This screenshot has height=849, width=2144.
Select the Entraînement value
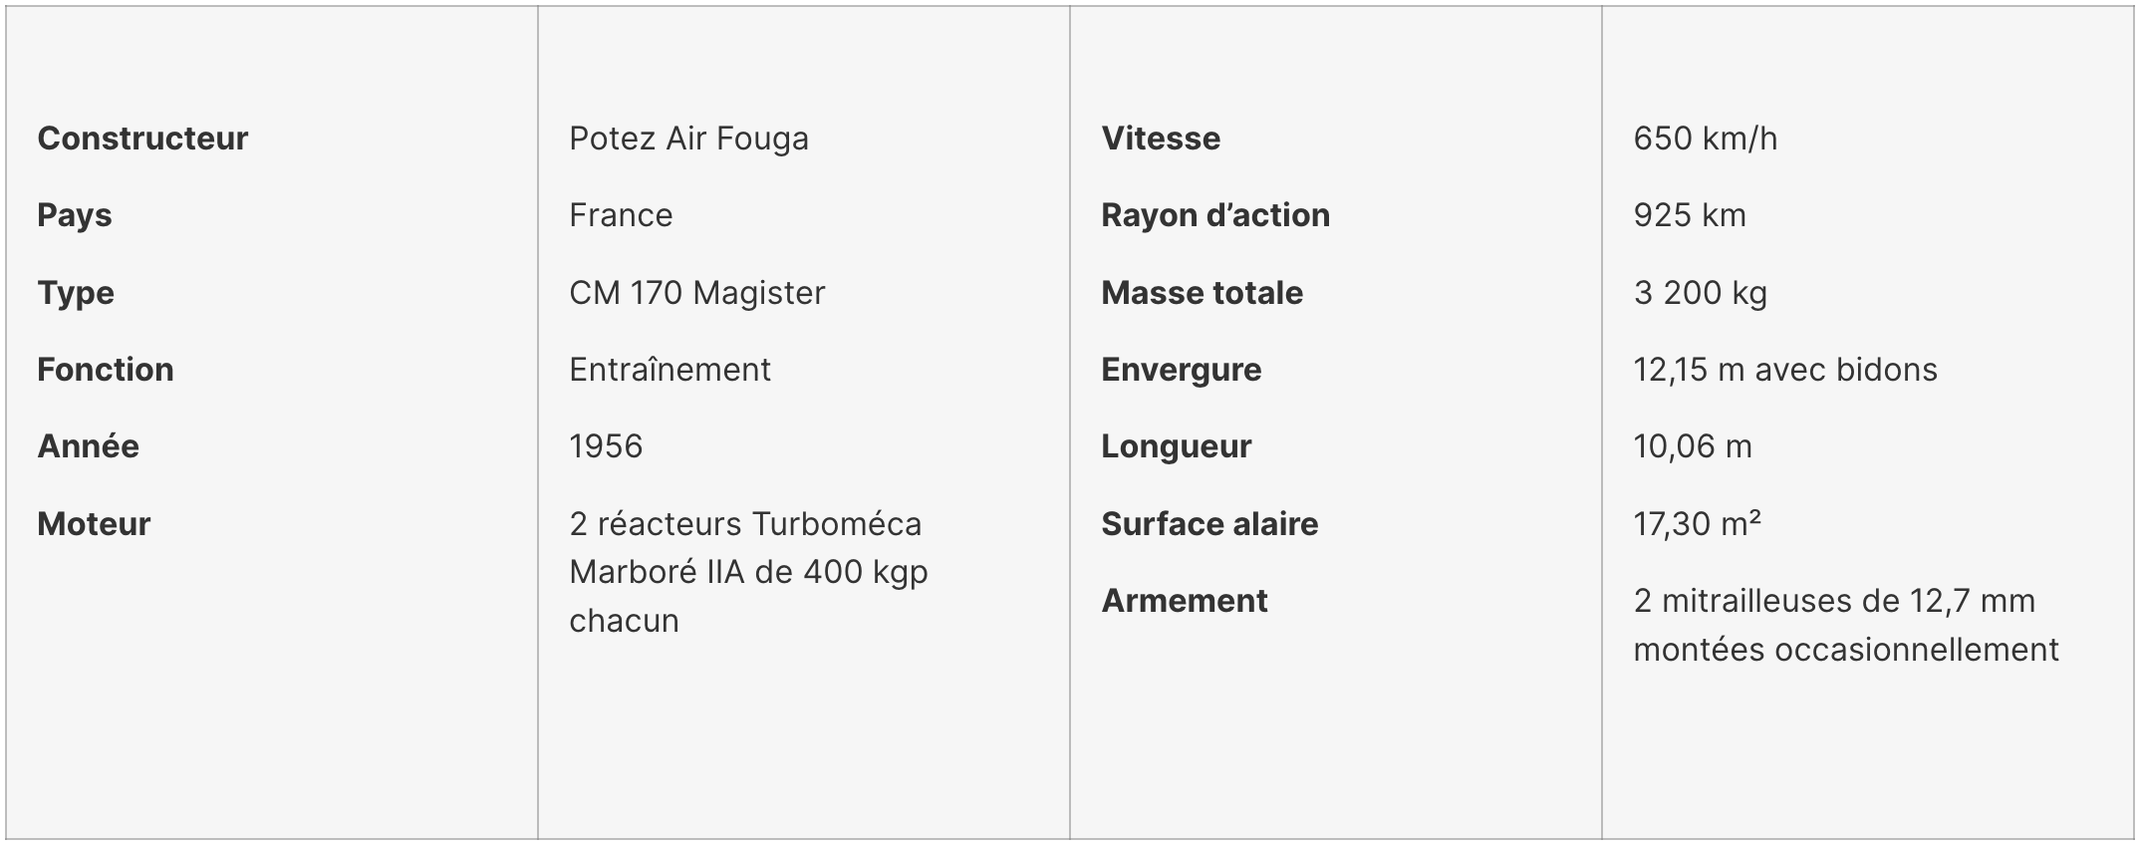pyautogui.click(x=670, y=370)
